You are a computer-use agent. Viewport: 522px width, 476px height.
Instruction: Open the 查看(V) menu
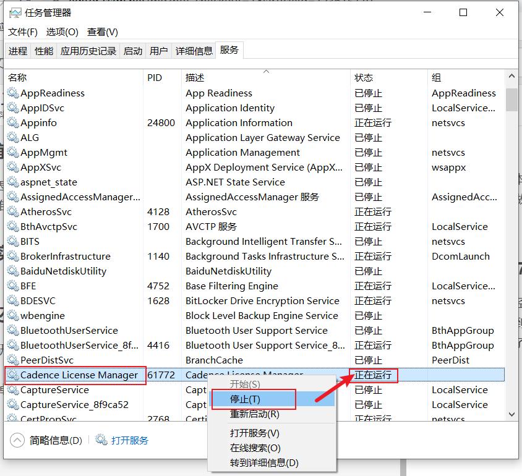click(x=103, y=32)
